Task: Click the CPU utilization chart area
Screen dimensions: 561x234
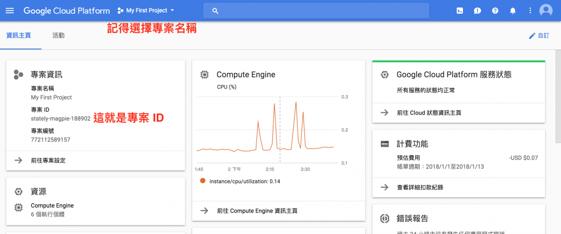Action: tap(267, 130)
